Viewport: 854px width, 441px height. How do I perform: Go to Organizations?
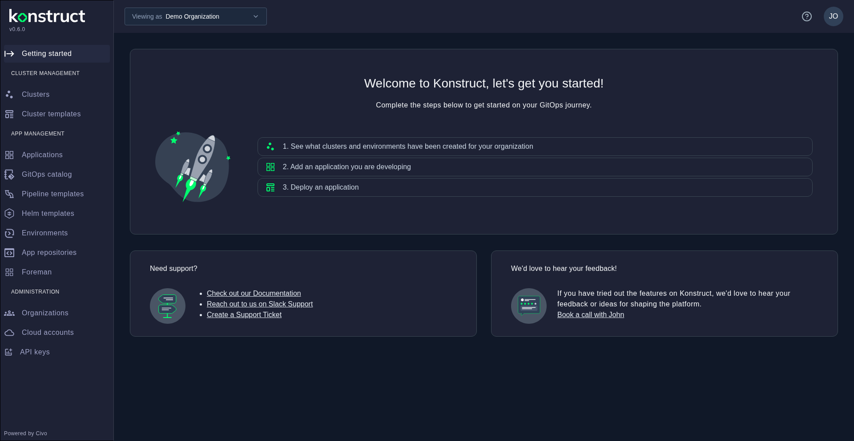(57, 313)
